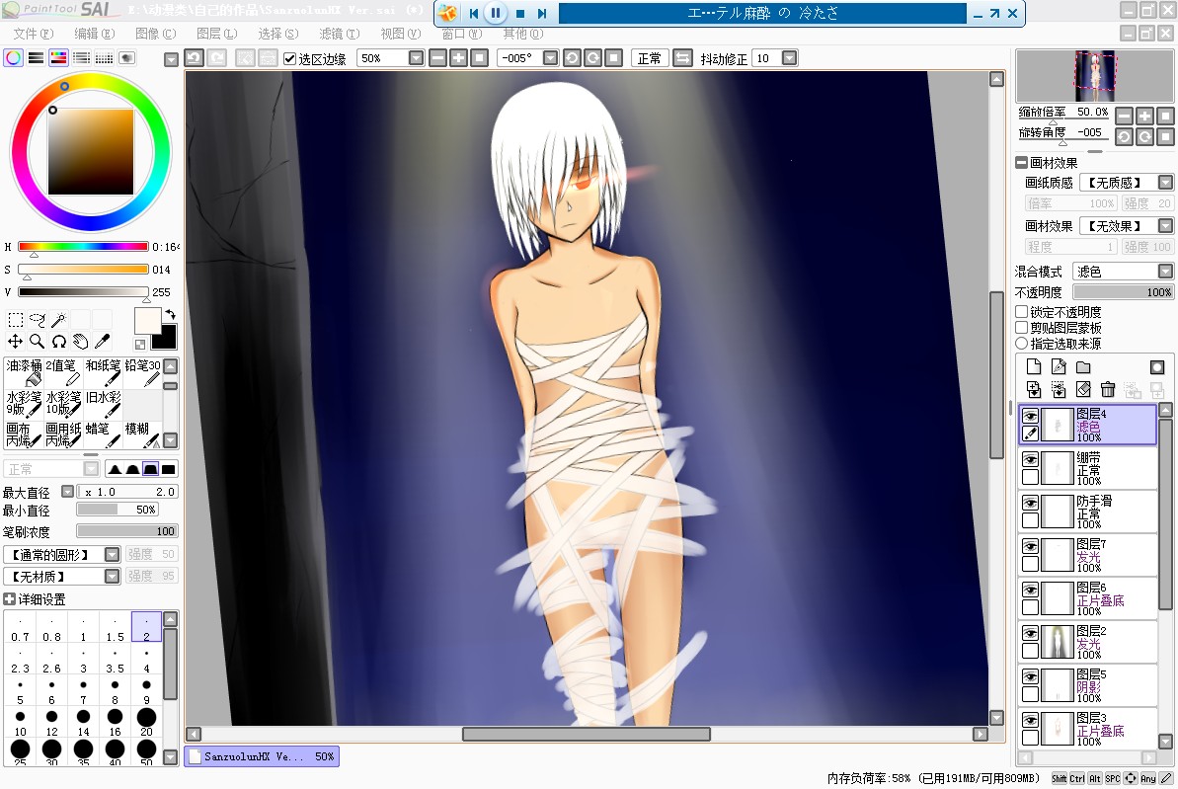Toggle the 选区边缘 checkbox
Screen dimensions: 1178x789
[290, 58]
